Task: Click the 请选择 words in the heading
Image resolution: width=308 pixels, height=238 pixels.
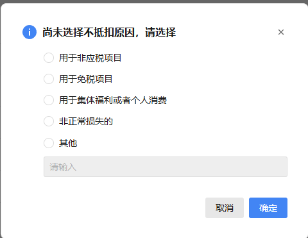Action: (160, 32)
